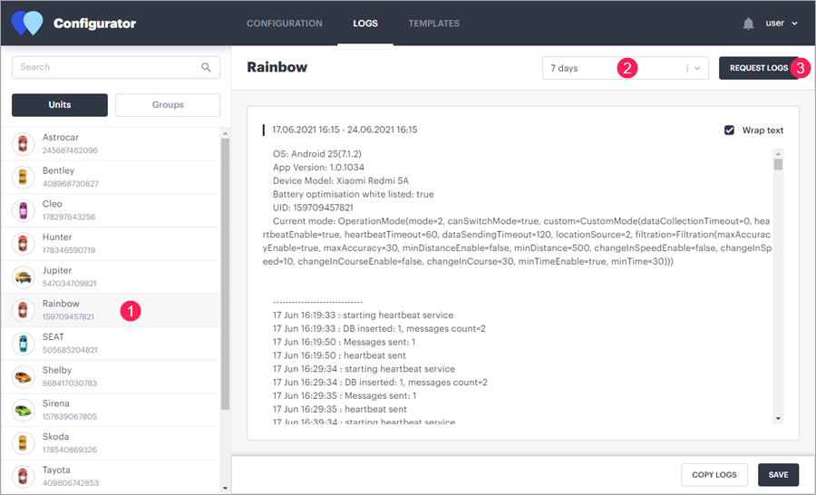Click the log pane scrollbar thumb
Image resolution: width=816 pixels, height=495 pixels.
778,164
